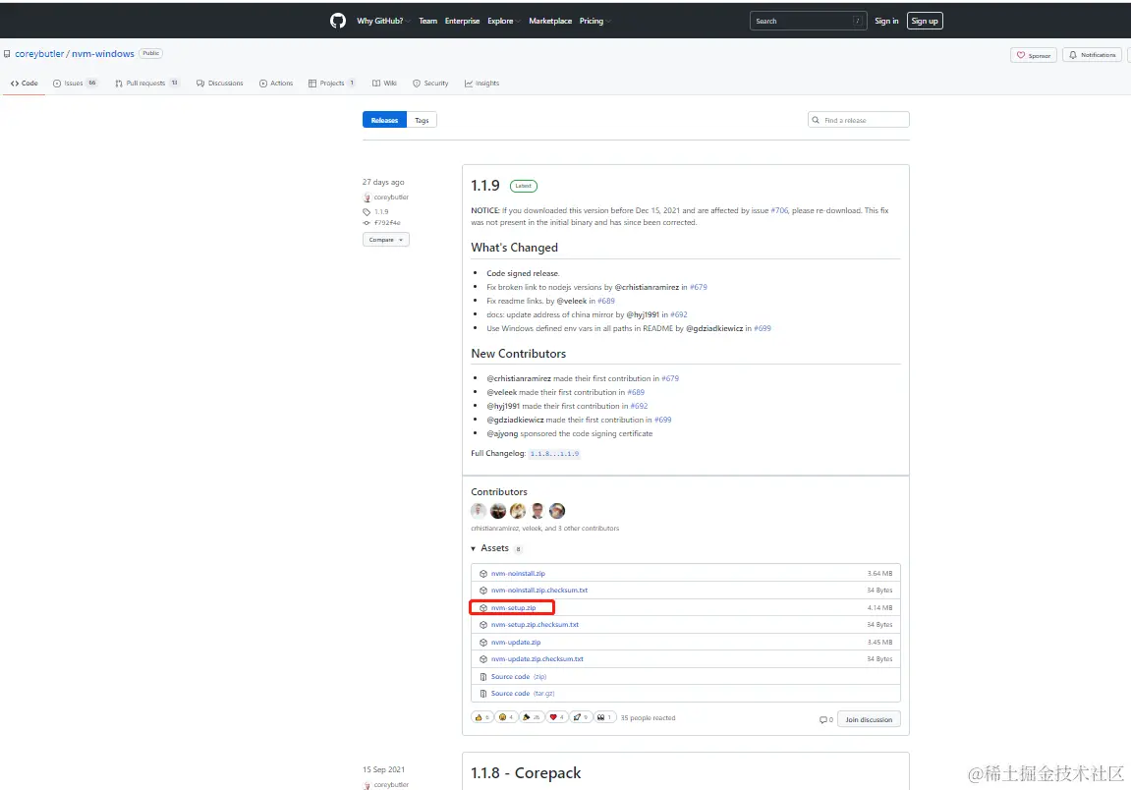The image size is (1131, 790).
Task: Open pull request #692 in What's Changed
Action: 679,314
